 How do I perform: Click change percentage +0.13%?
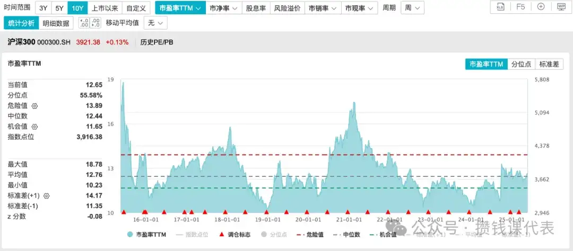point(117,42)
